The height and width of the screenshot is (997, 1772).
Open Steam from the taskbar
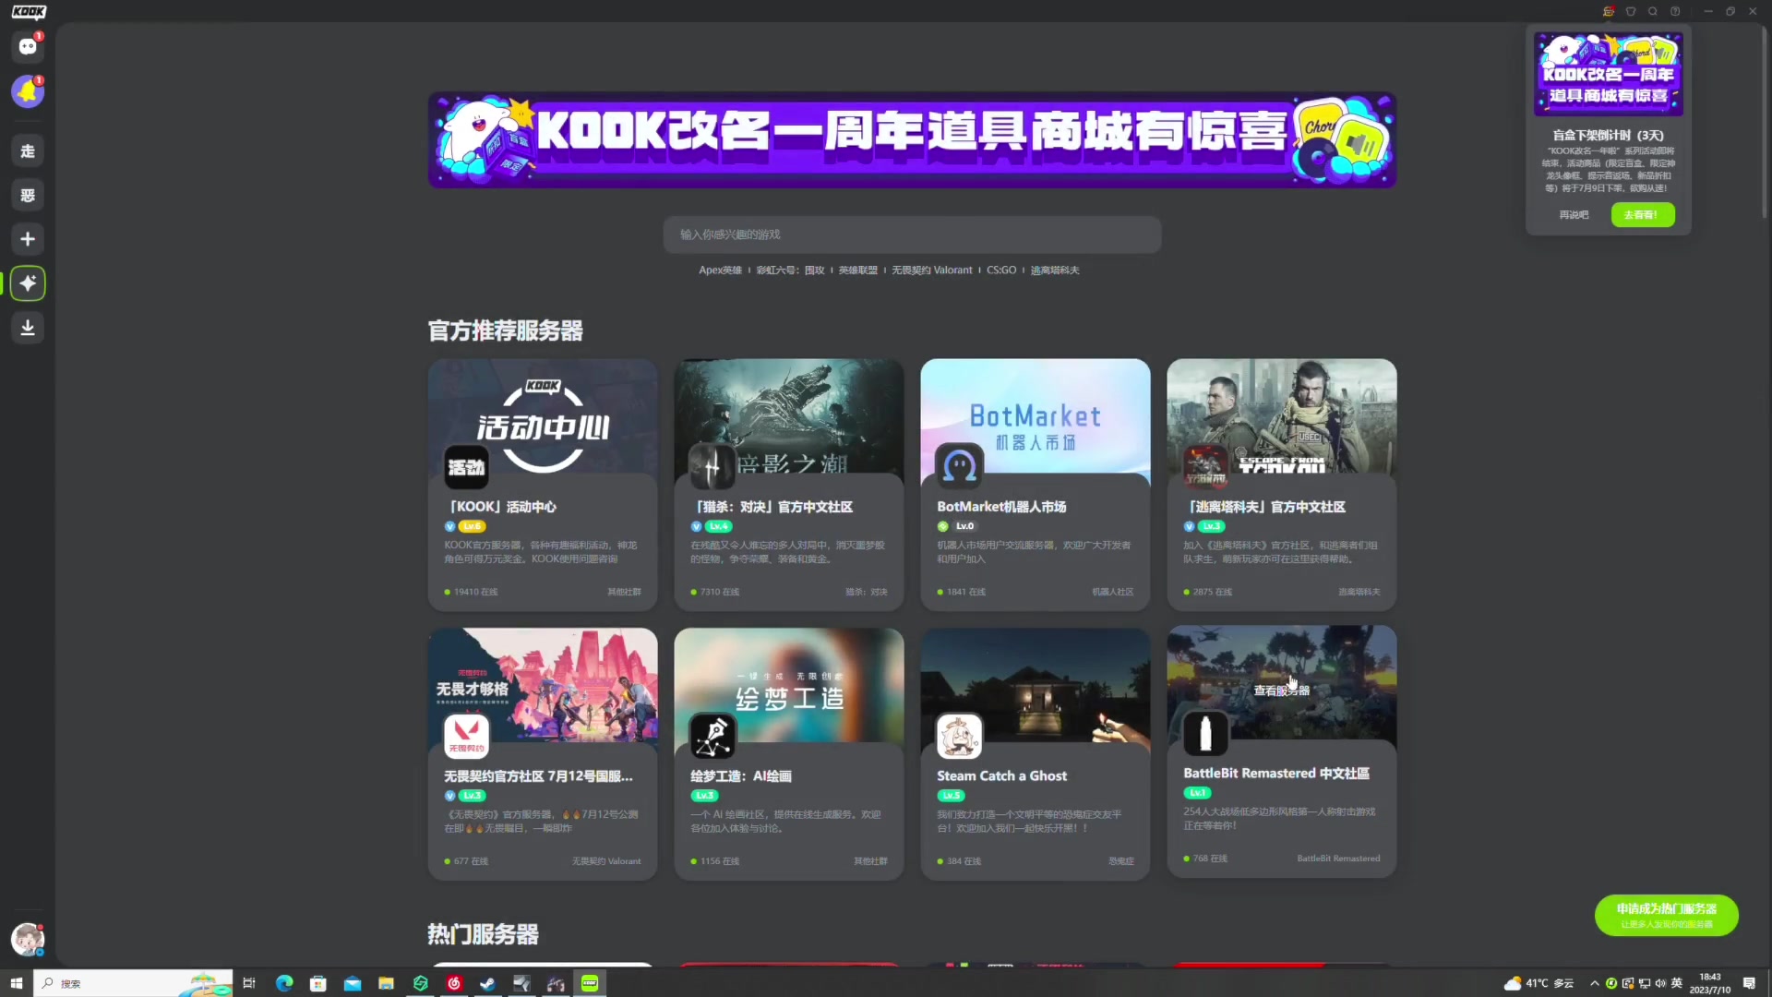point(487,983)
